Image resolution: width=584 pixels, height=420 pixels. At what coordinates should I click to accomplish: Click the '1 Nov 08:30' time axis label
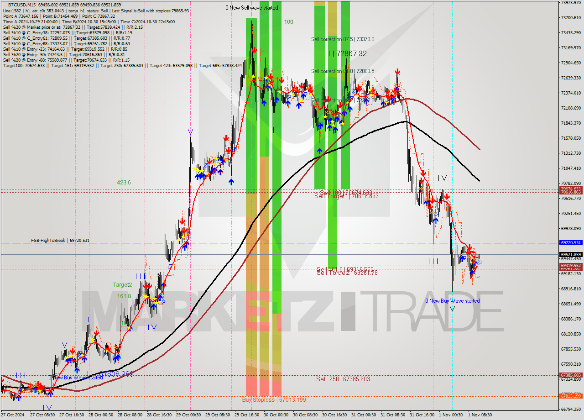click(480, 415)
